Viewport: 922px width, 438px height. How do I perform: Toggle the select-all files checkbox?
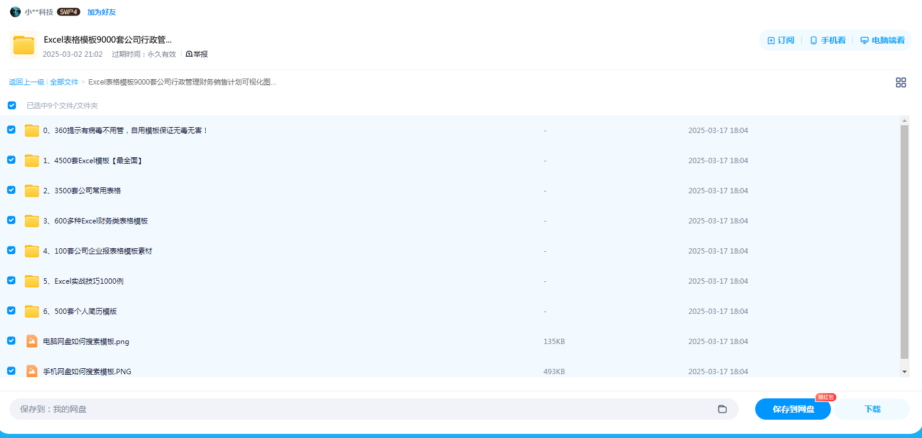click(12, 105)
